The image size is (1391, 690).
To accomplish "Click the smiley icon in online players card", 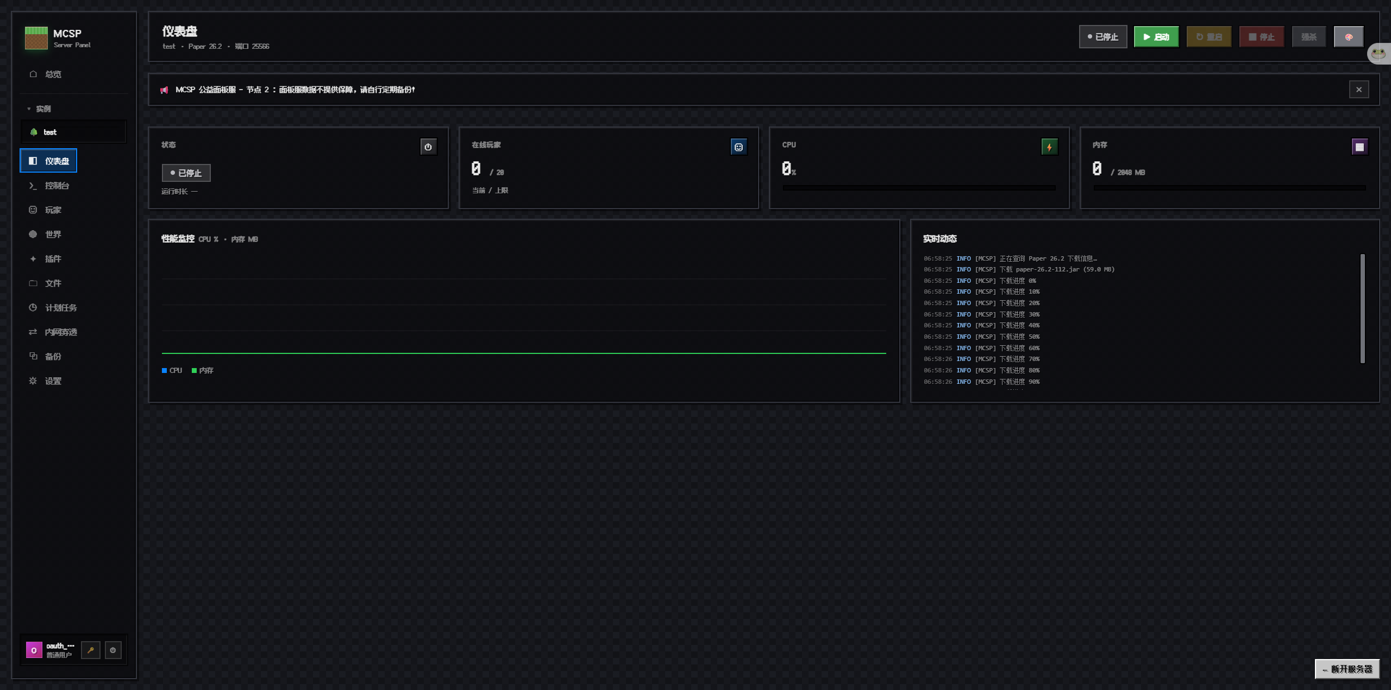I will click(738, 147).
